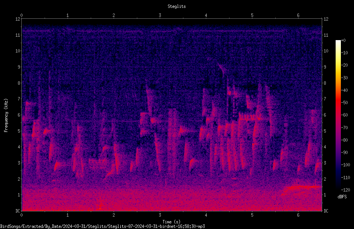This screenshot has height=229, width=354.
Task: Click the -120 value on color scale
Action: 345,190
